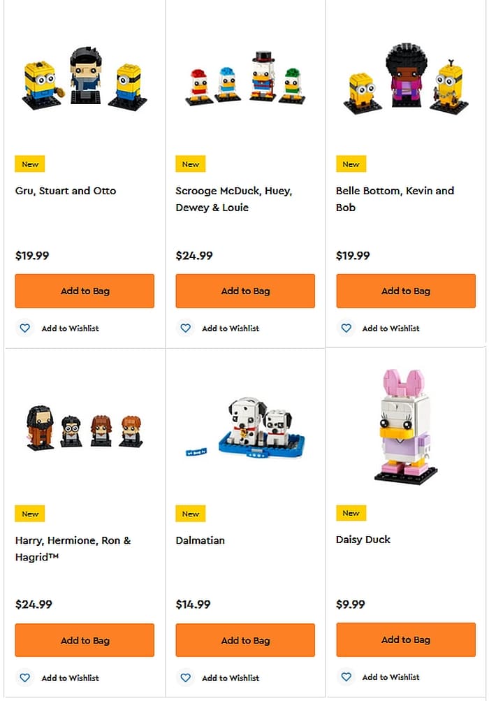Click the wishlist heart icon for Gru, Stuart and Otto

click(x=25, y=328)
